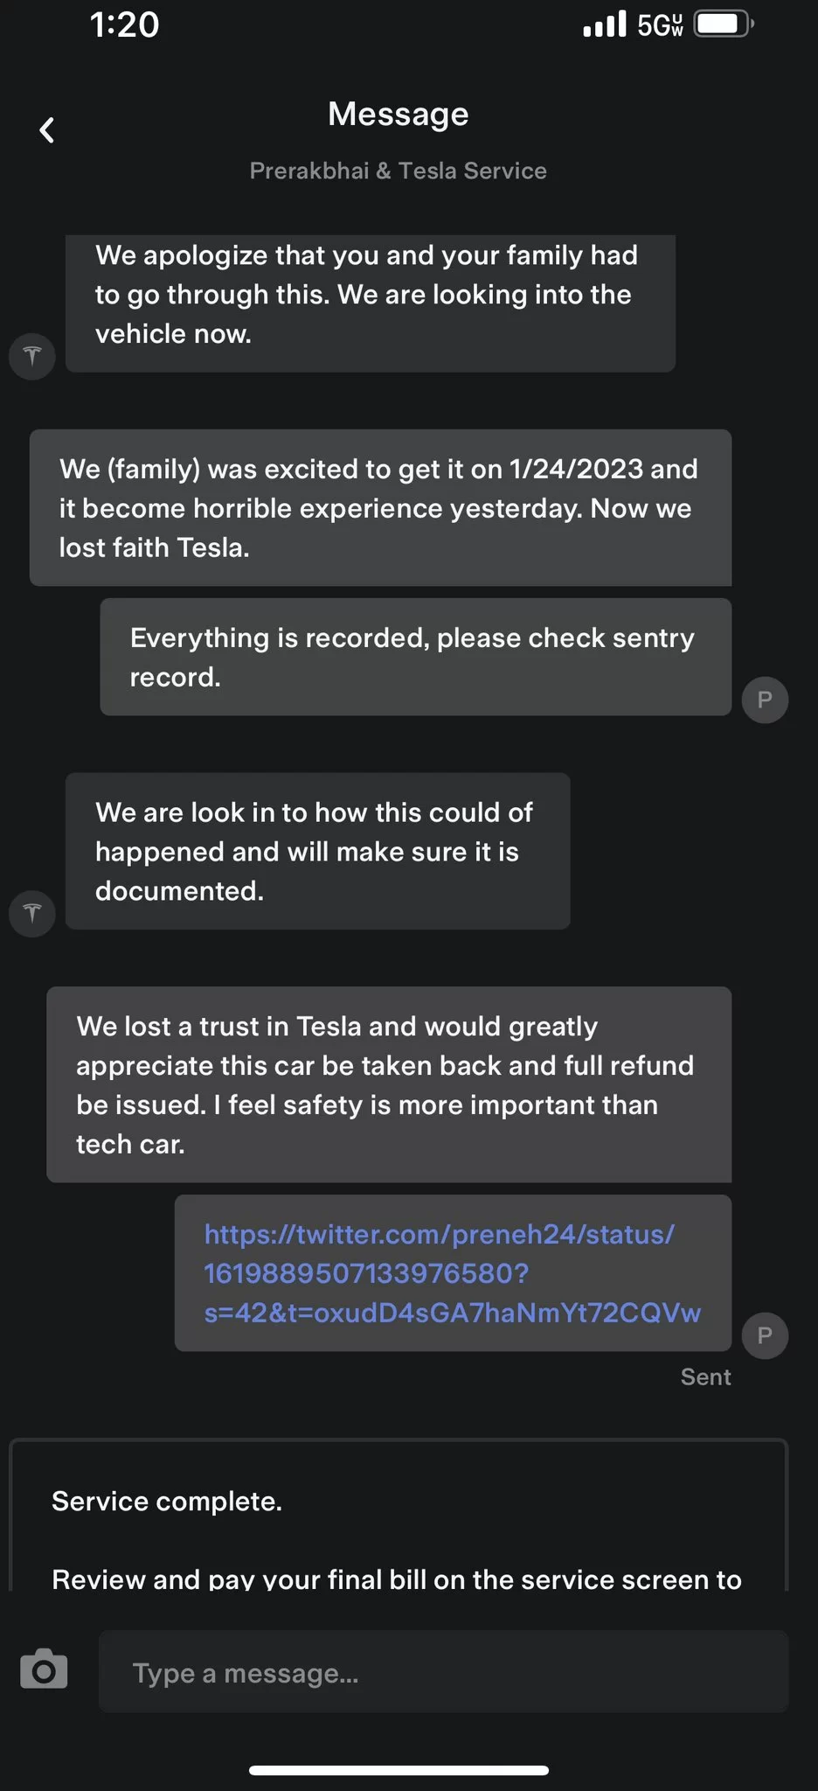Tap the P avatar next to sentry record message
Screen dimensions: 818x1791
765,700
